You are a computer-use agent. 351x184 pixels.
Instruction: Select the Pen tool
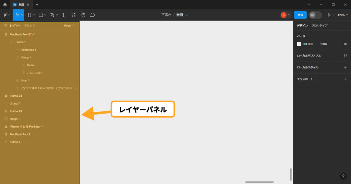[x=52, y=15]
